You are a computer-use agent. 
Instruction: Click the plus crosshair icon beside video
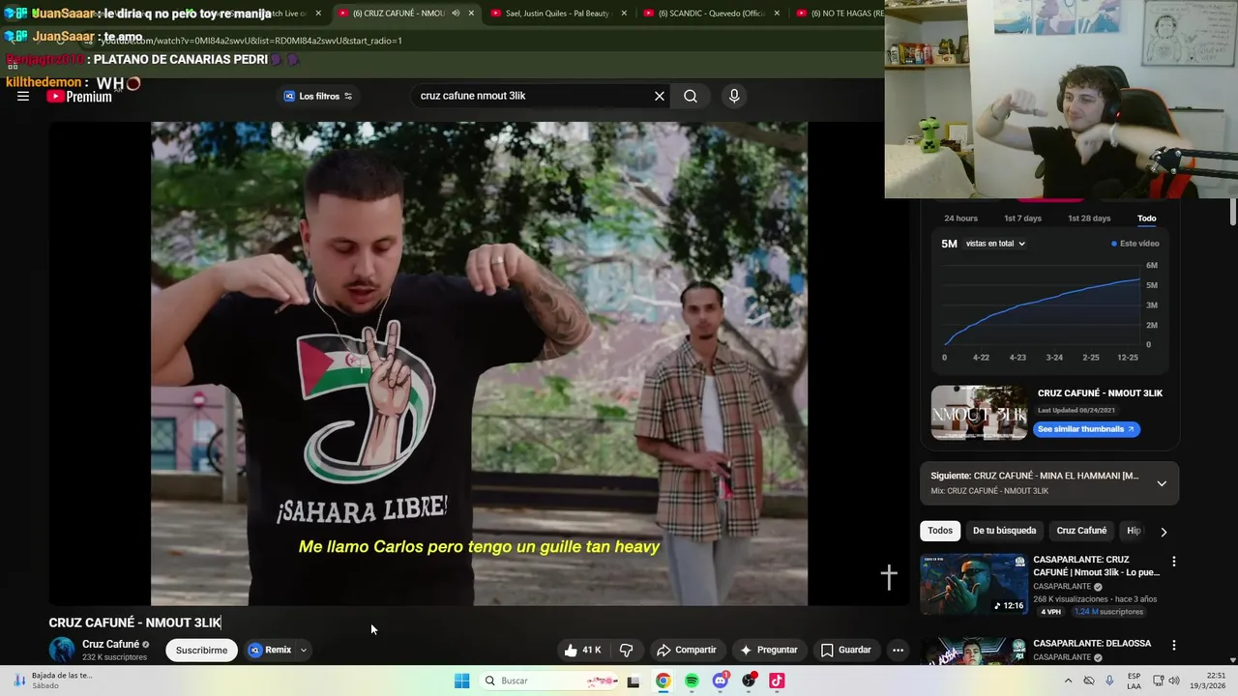pos(889,577)
